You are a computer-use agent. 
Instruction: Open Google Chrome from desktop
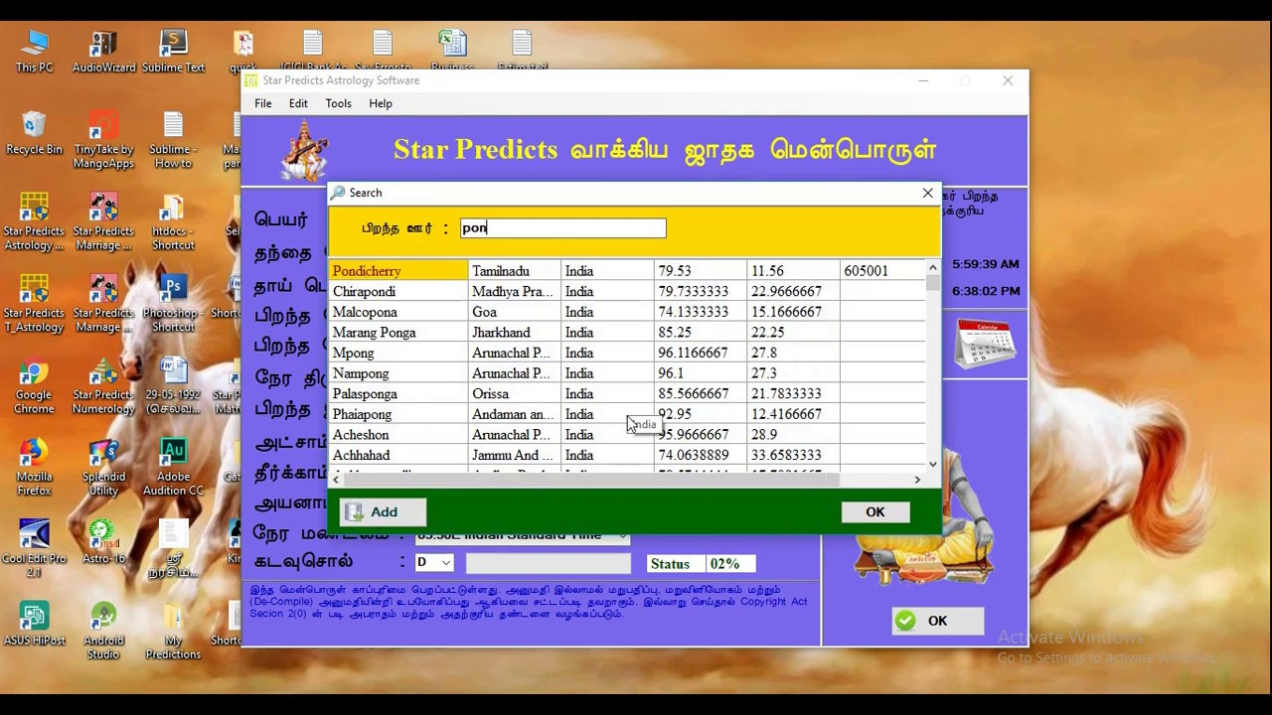34,384
